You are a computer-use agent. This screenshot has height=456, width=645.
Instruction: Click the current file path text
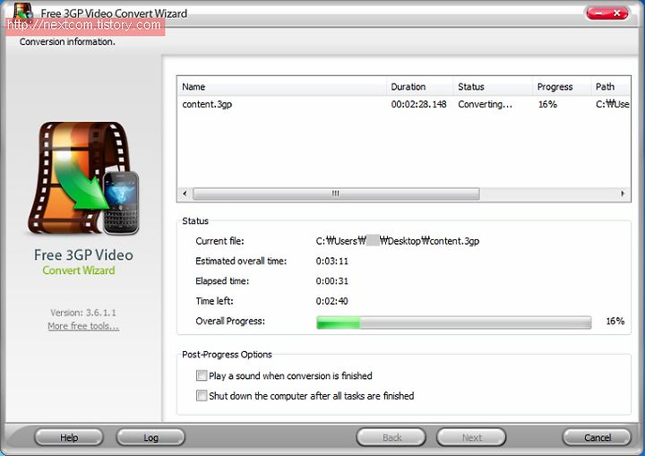(x=398, y=241)
